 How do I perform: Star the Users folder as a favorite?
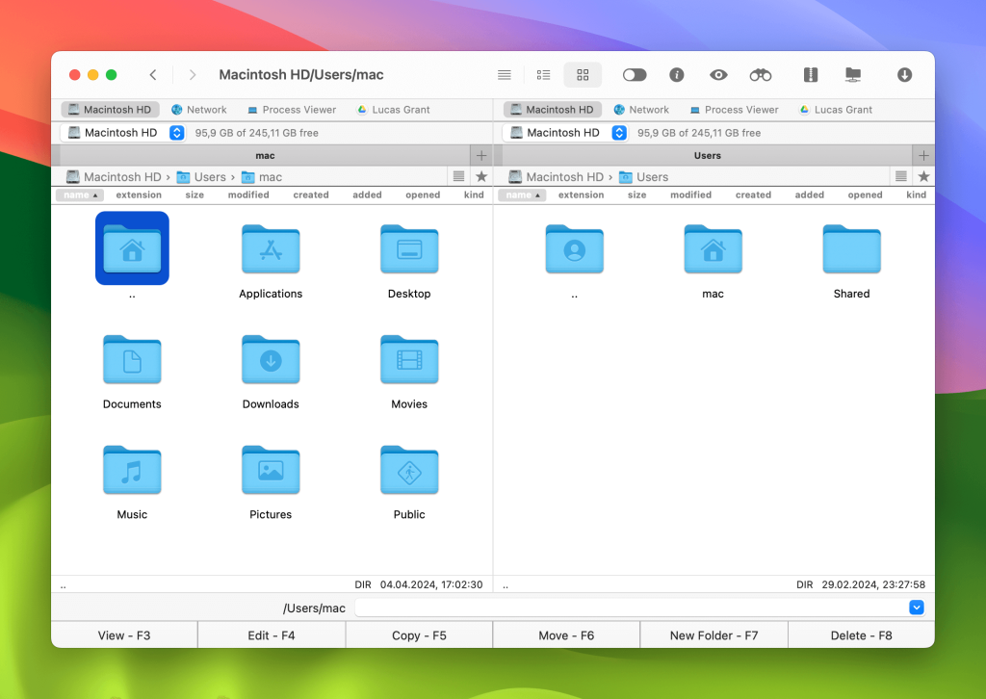click(x=923, y=176)
